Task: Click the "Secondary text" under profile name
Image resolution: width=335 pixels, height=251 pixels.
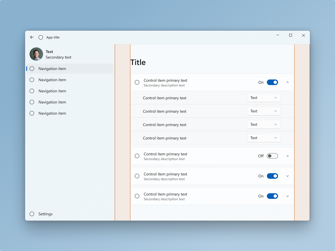Action: click(59, 57)
